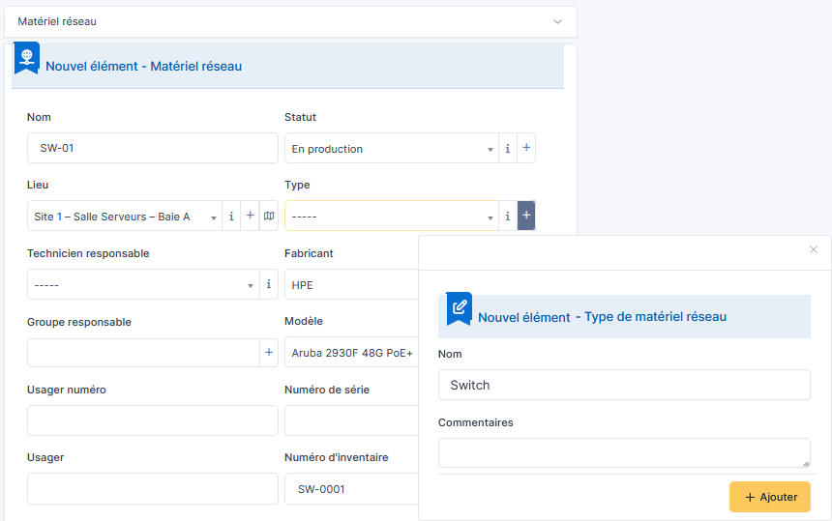The image size is (832, 521).
Task: Close the Type de matériel réseau popup
Action: point(814,249)
